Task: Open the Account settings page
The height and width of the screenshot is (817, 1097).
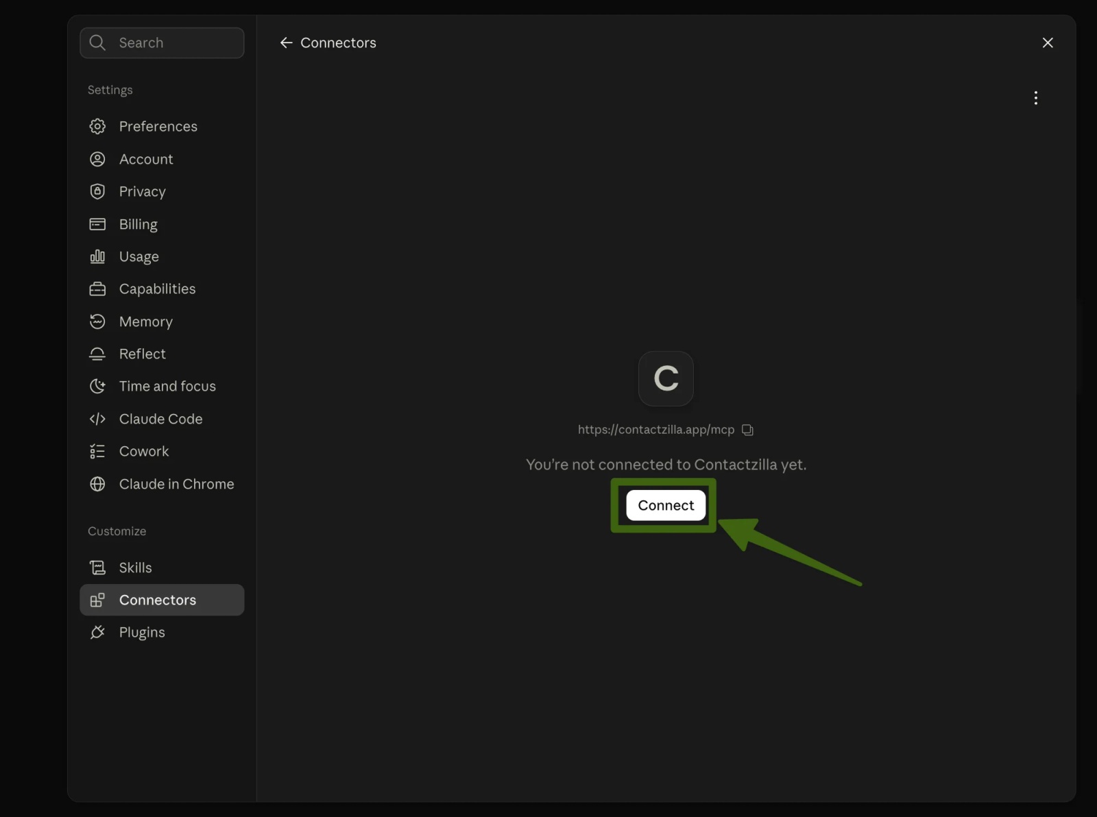Action: (162, 159)
